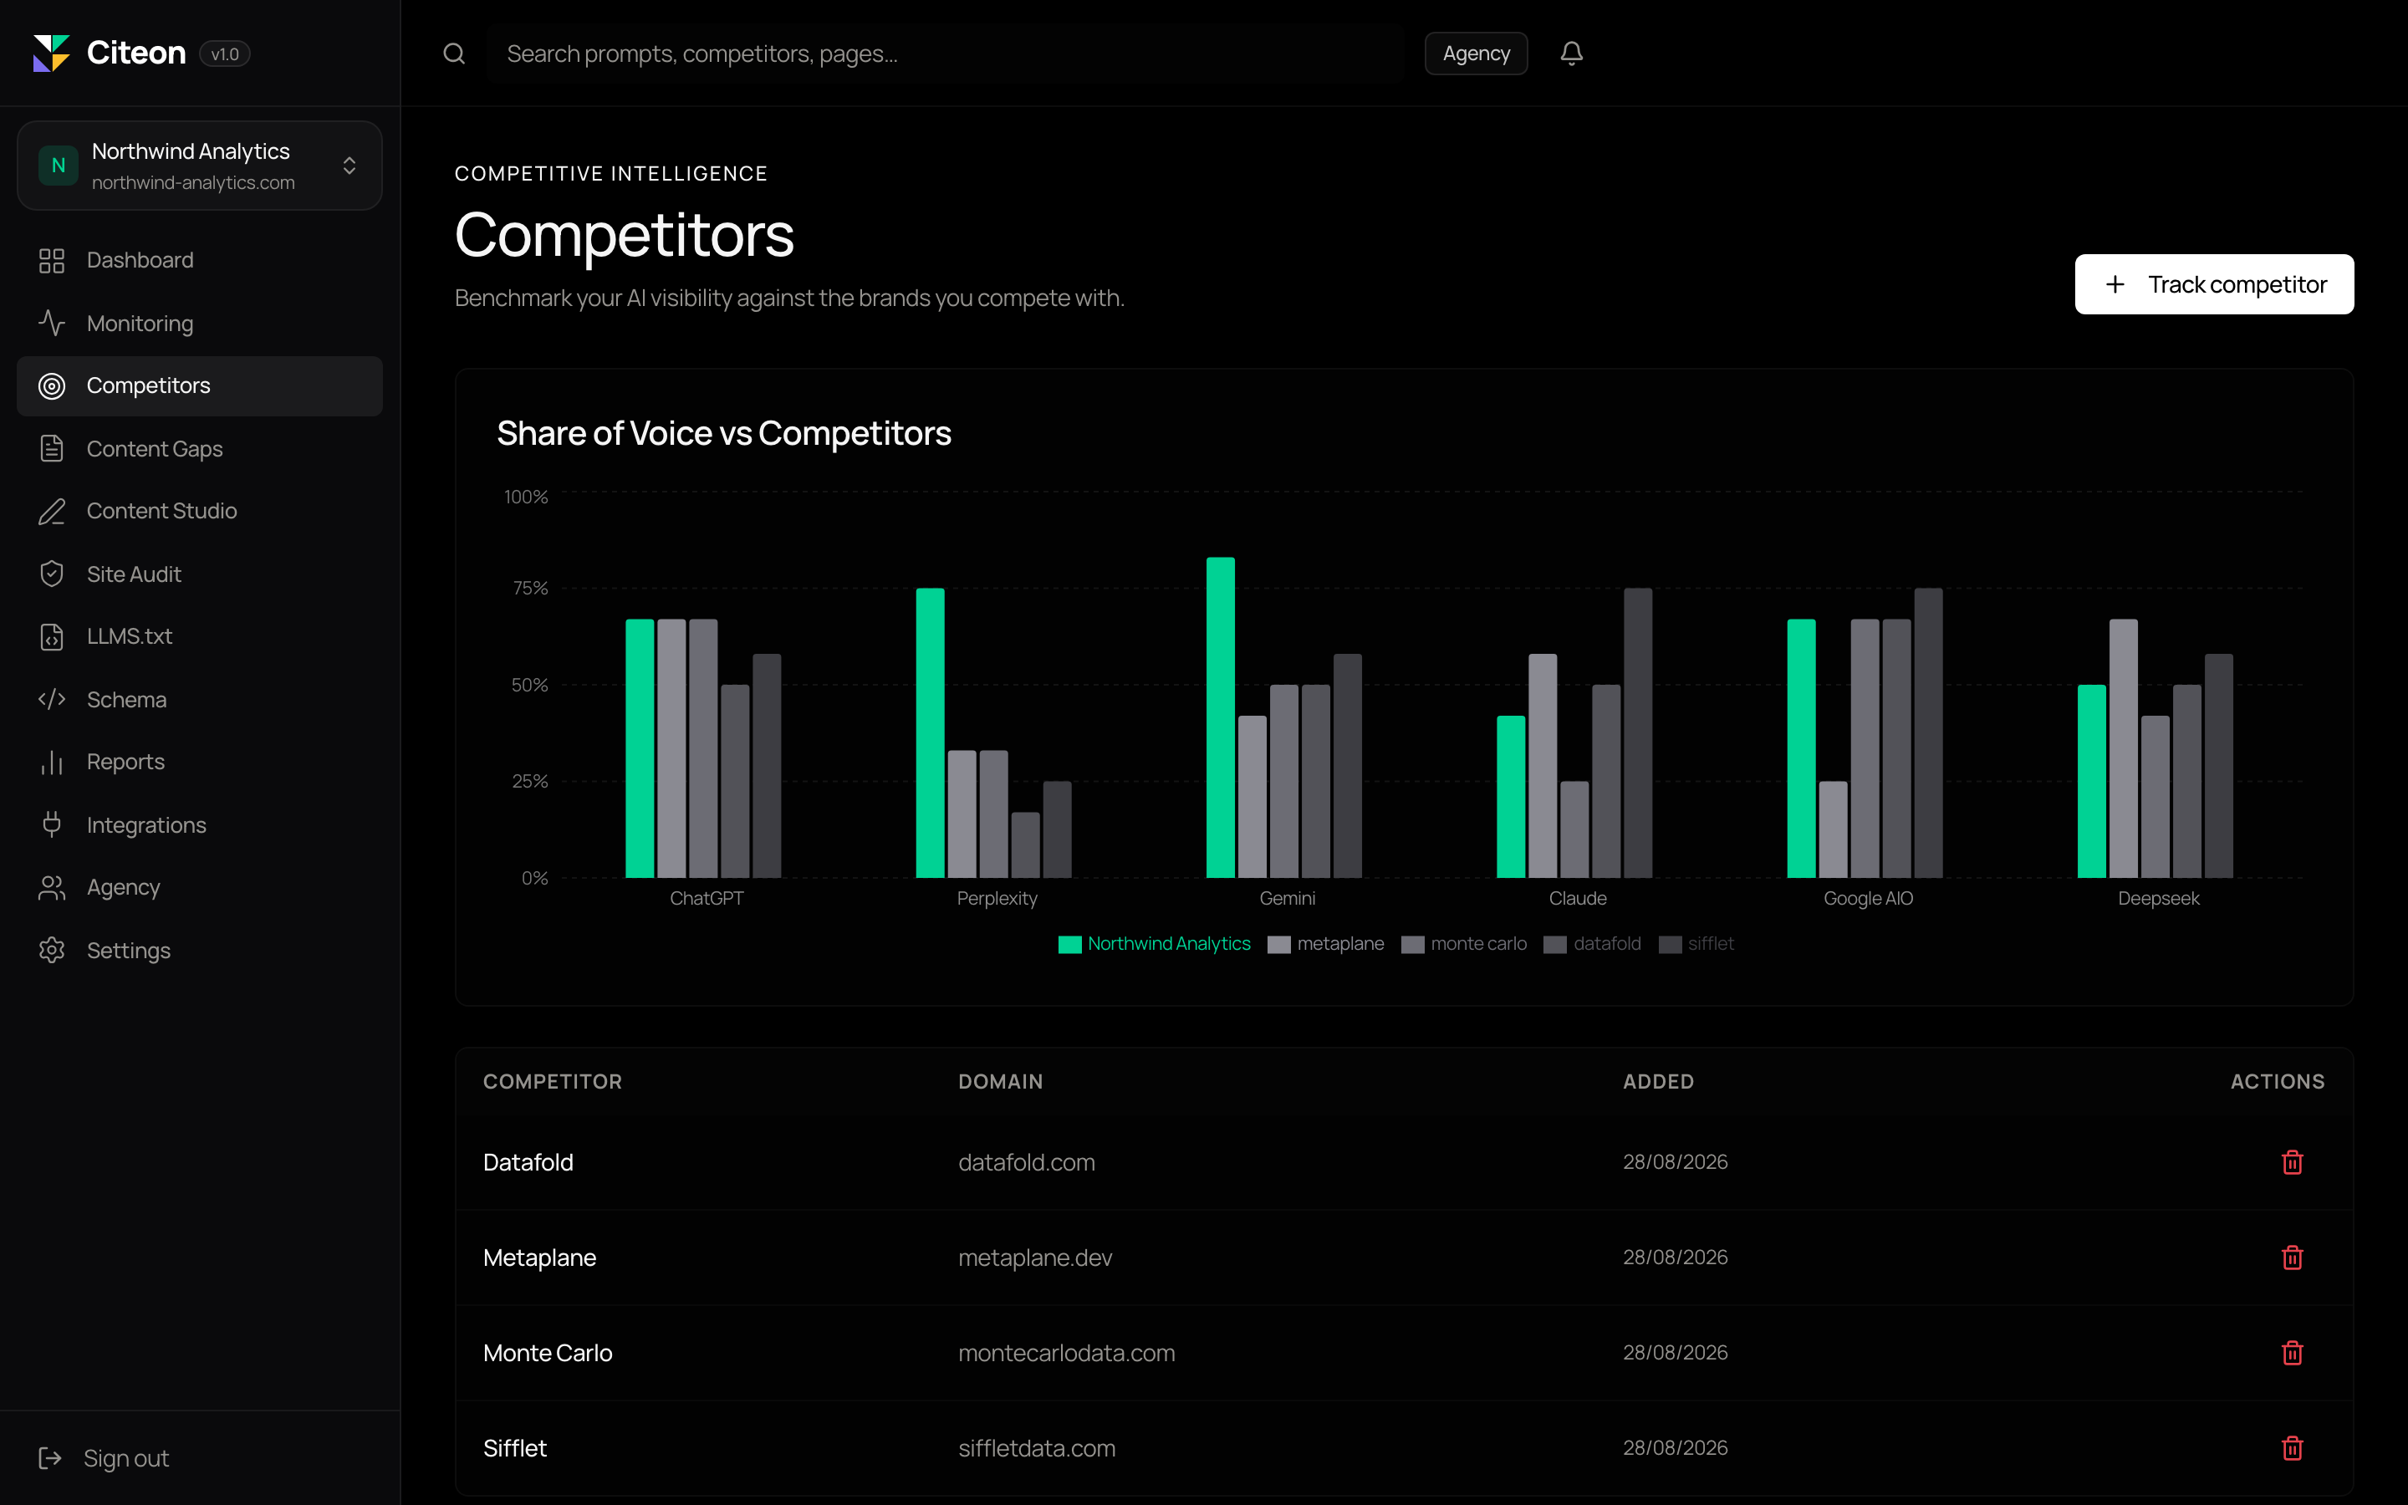The height and width of the screenshot is (1505, 2408).
Task: Click the Northwind bar for Claude
Action: pyautogui.click(x=1511, y=796)
